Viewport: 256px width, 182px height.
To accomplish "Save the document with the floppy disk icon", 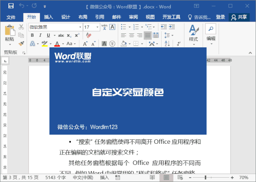I will click(x=11, y=6).
